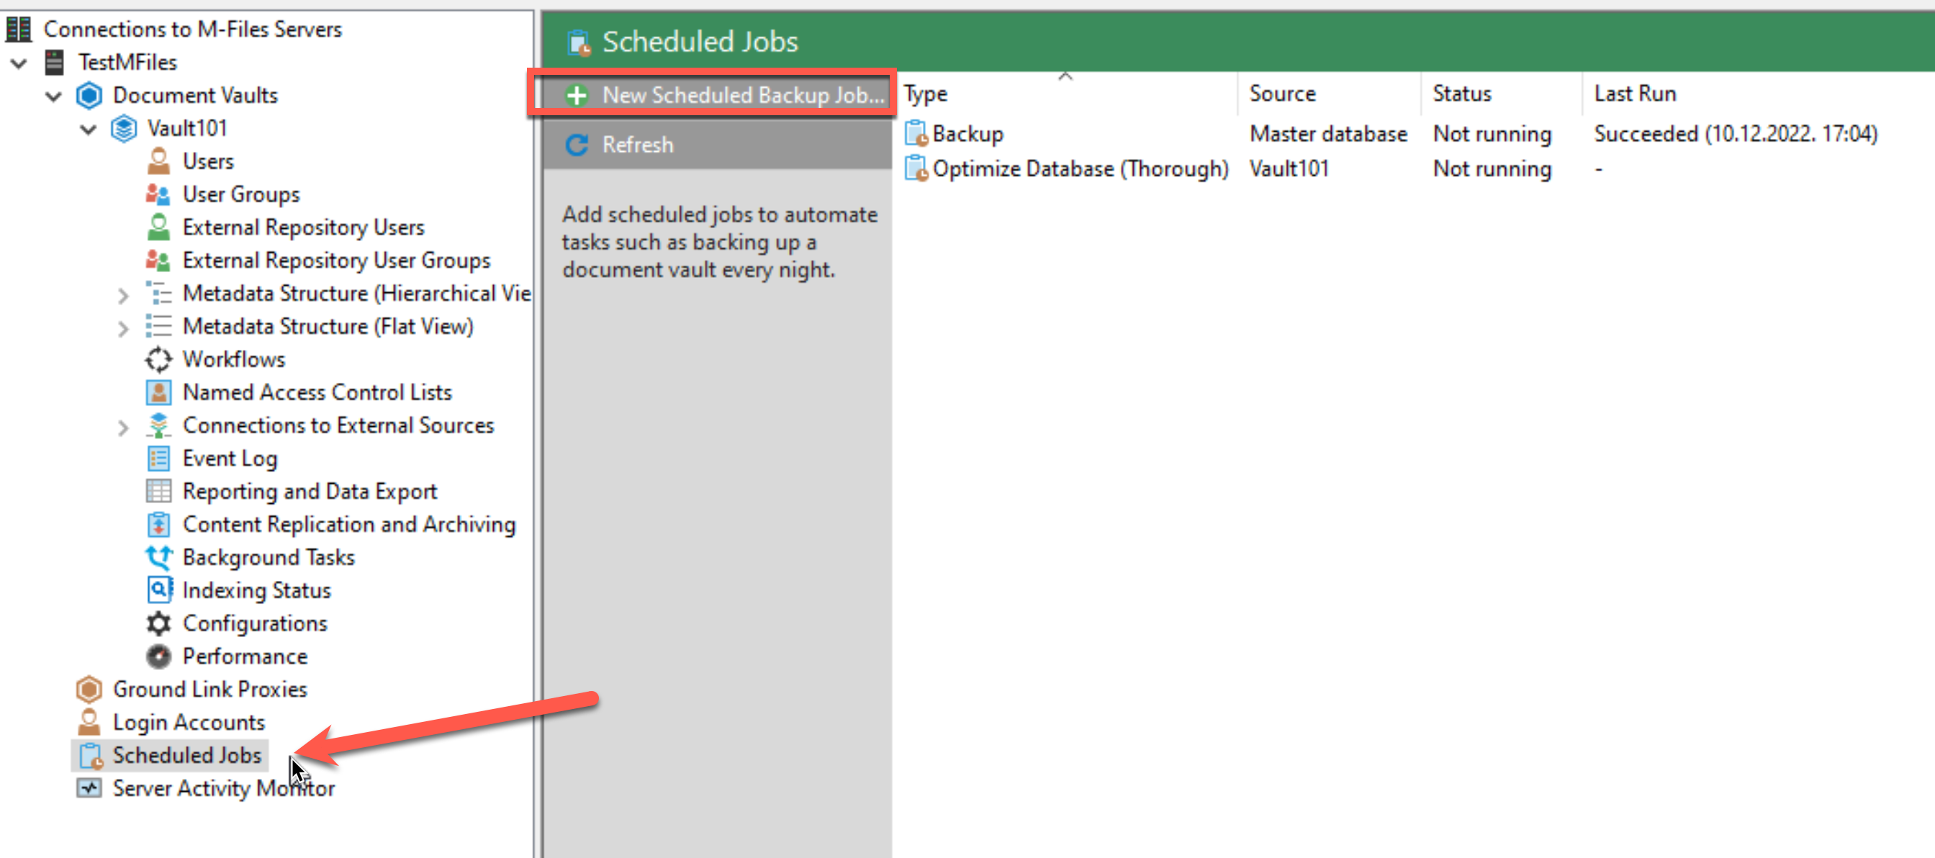Click the Background Tasks arrows icon
The width and height of the screenshot is (1935, 858).
coord(158,557)
